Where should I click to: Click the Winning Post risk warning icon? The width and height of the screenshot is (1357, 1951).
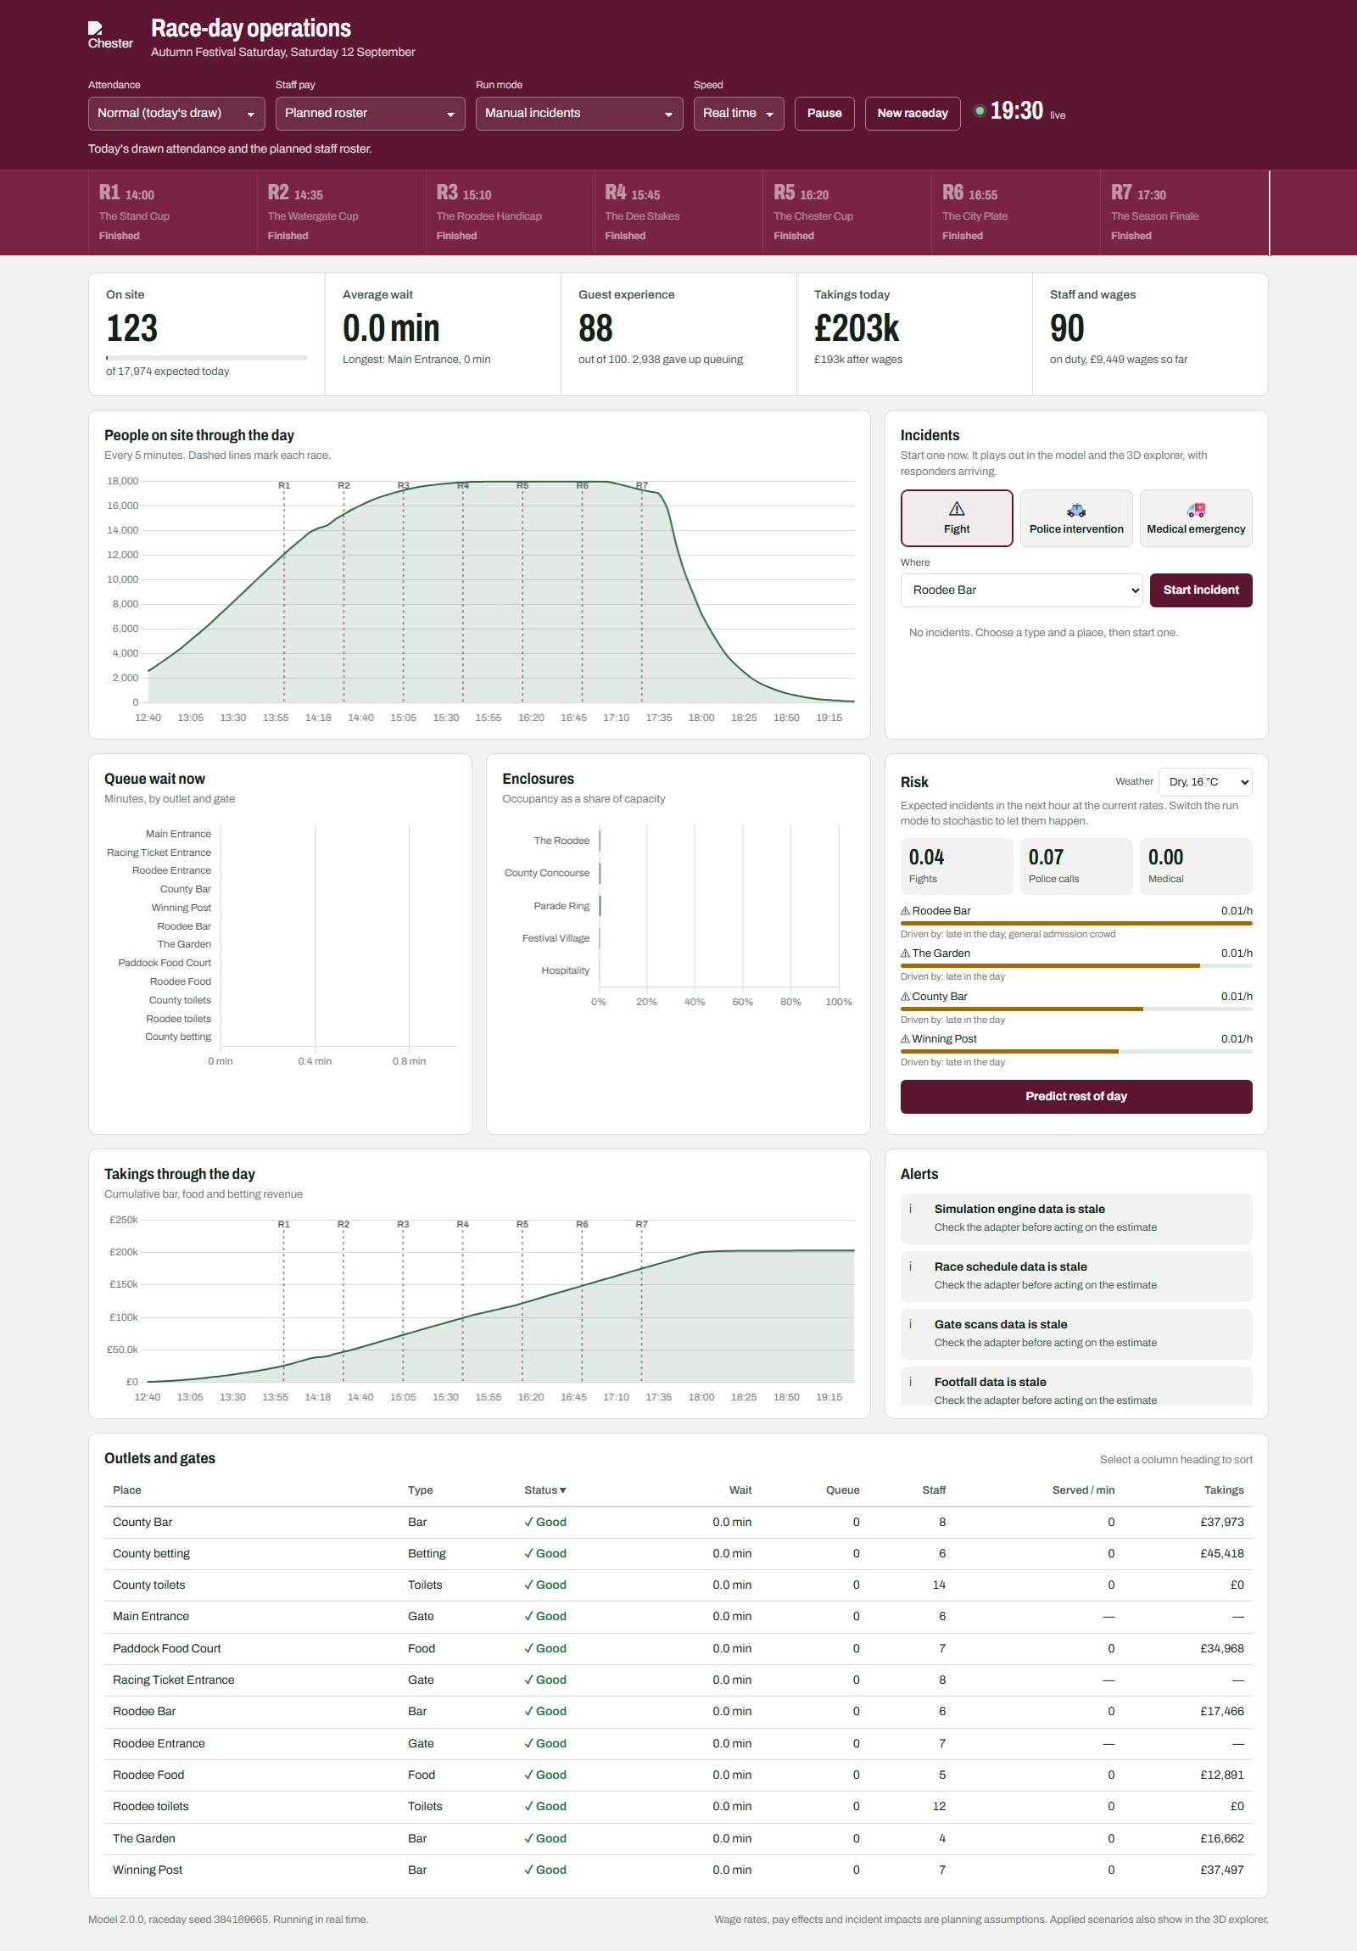click(x=905, y=1039)
